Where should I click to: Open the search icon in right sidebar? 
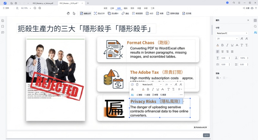click(255, 27)
